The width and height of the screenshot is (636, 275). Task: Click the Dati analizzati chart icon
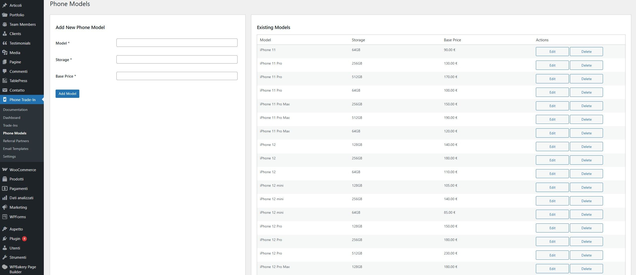[x=5, y=198]
